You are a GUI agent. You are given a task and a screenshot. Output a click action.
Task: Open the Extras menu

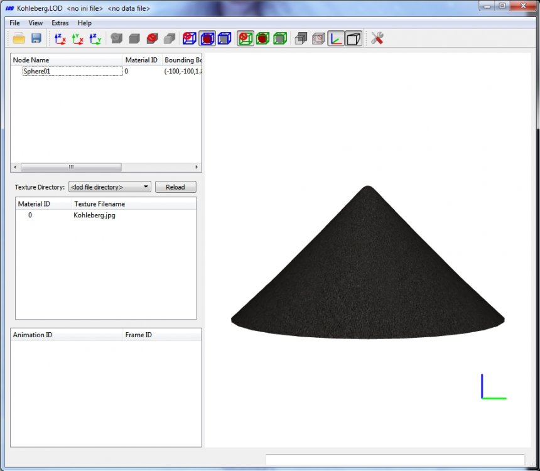[x=60, y=23]
